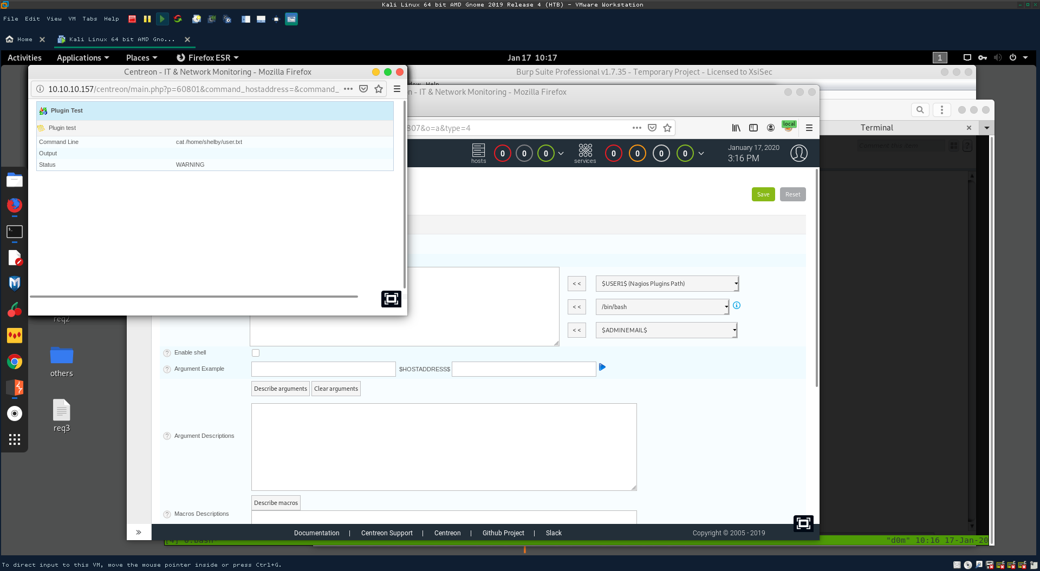Viewport: 1040px width, 571px height.
Task: Click the Argument Example input field
Action: [323, 369]
